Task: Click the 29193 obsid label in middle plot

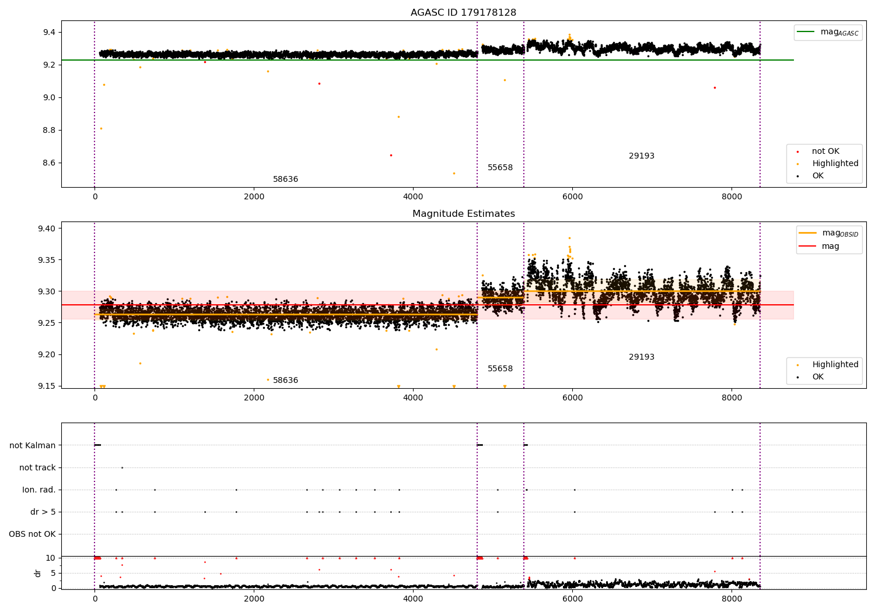Action: coord(642,357)
